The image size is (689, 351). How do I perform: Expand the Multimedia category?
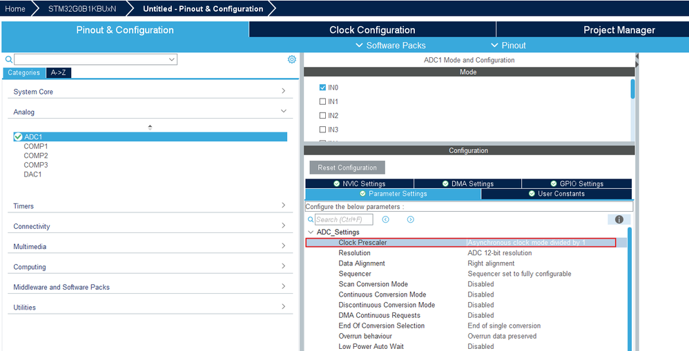click(x=284, y=245)
